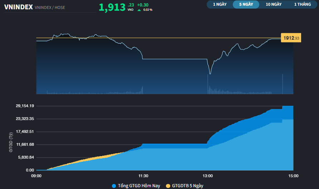Screen dimensions: 319x189
Task: Click the 11:30 time axis label
Action: [x=143, y=176]
